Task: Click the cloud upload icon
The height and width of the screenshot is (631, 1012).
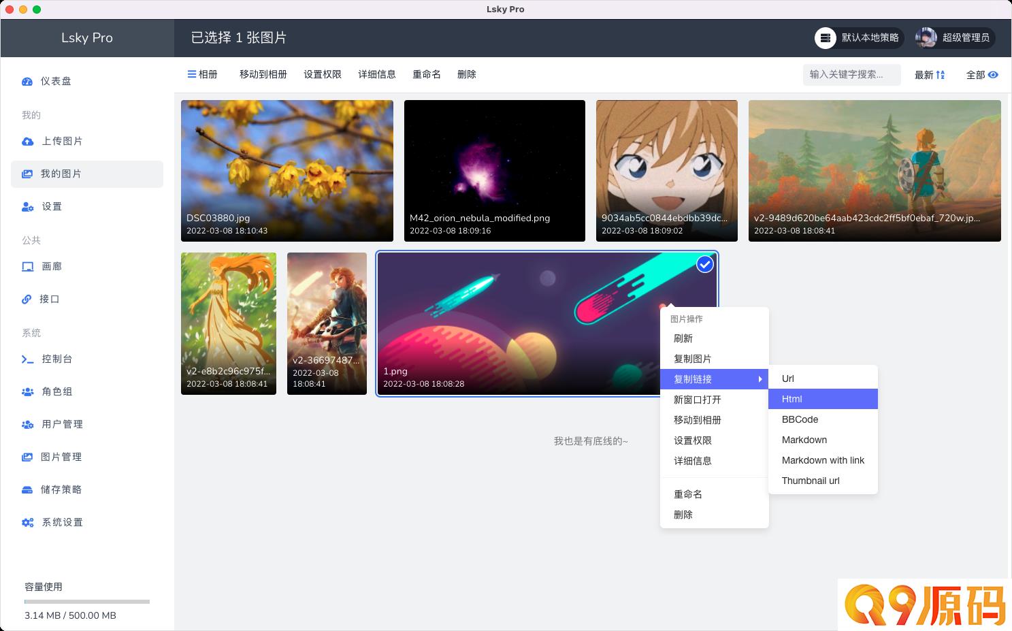Action: click(x=27, y=142)
